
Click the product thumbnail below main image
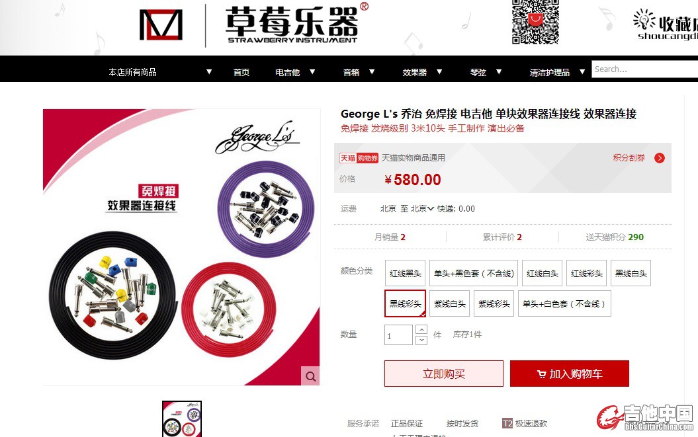182,418
